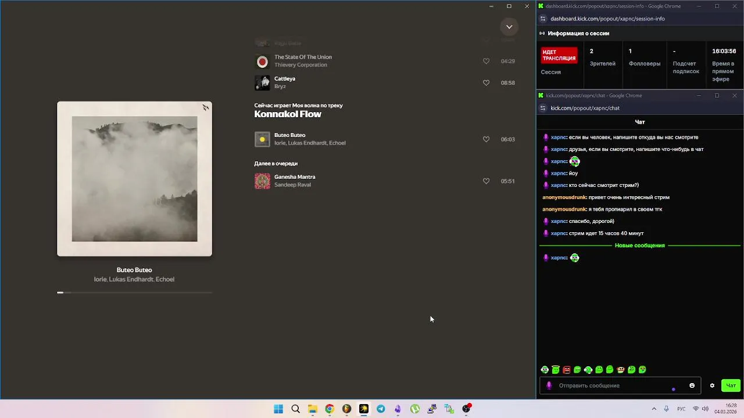
Task: Click The State Of The Union title
Action: coord(303,57)
